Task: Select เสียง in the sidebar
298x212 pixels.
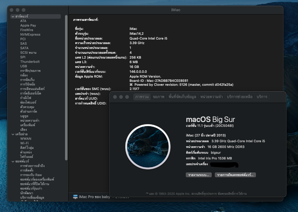Action: pos(23,130)
